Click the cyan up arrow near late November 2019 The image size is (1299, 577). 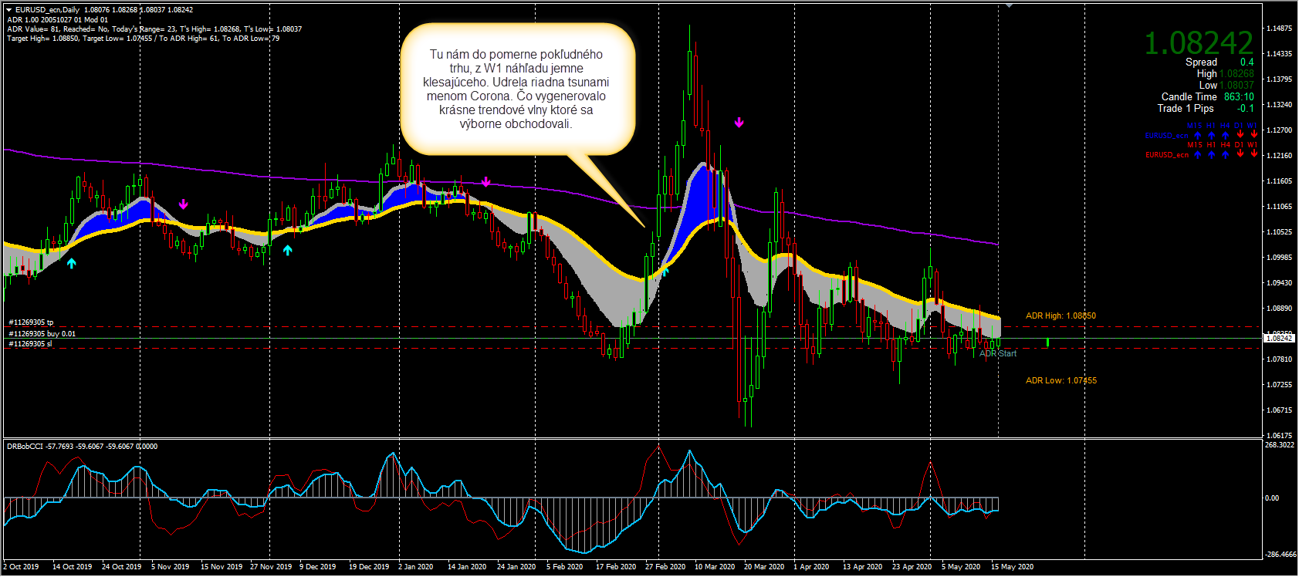(x=287, y=250)
